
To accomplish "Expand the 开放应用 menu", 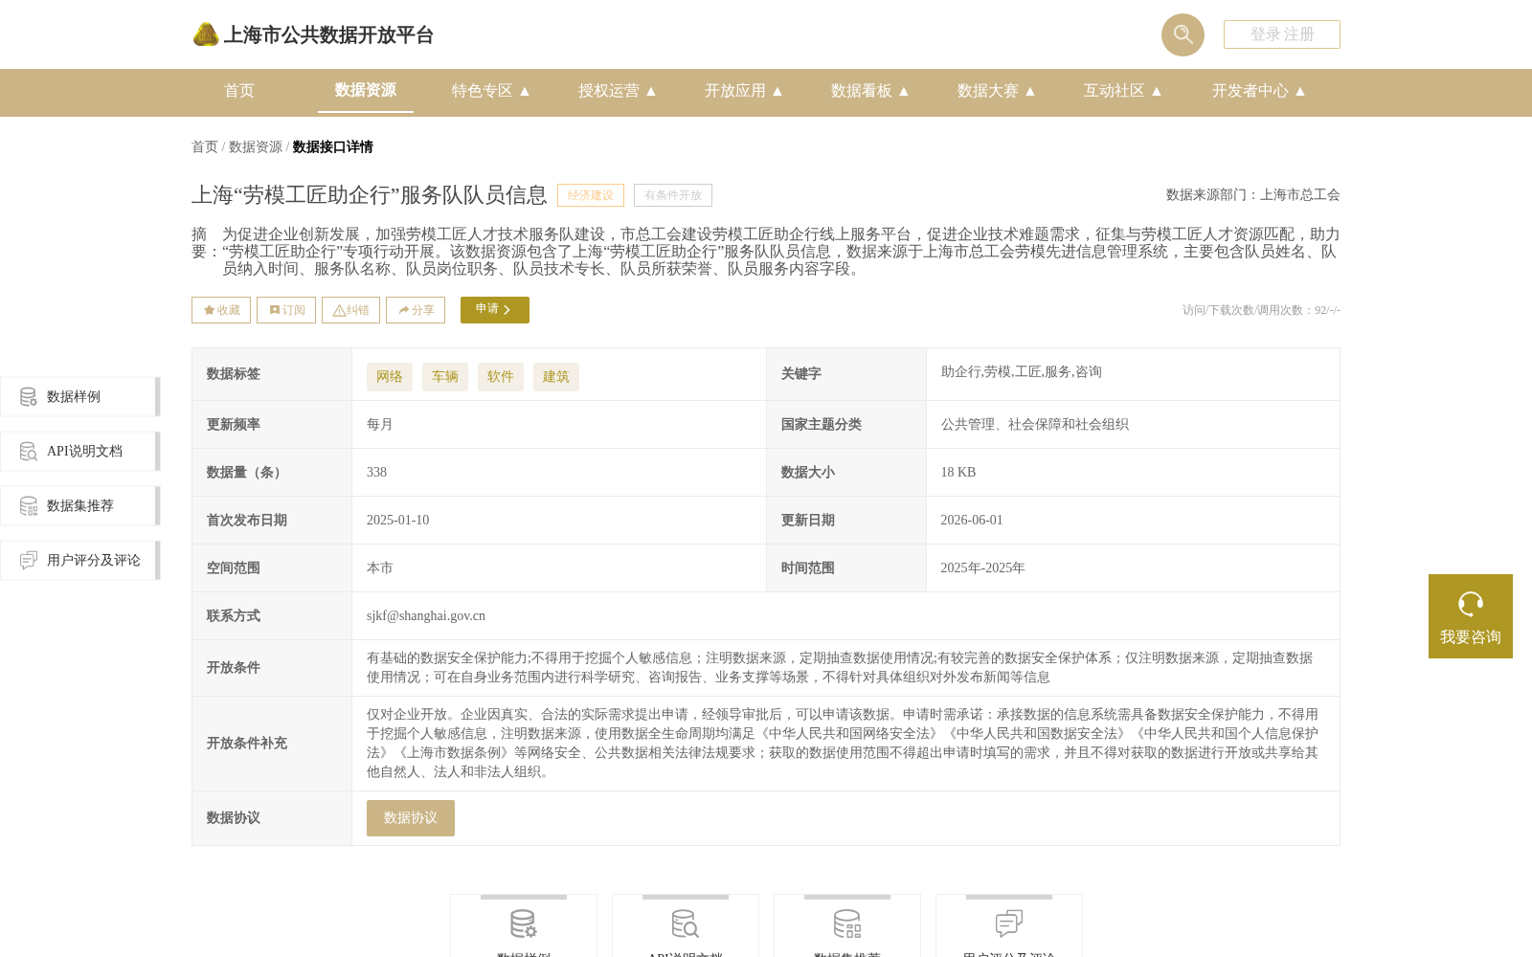I will point(744,91).
